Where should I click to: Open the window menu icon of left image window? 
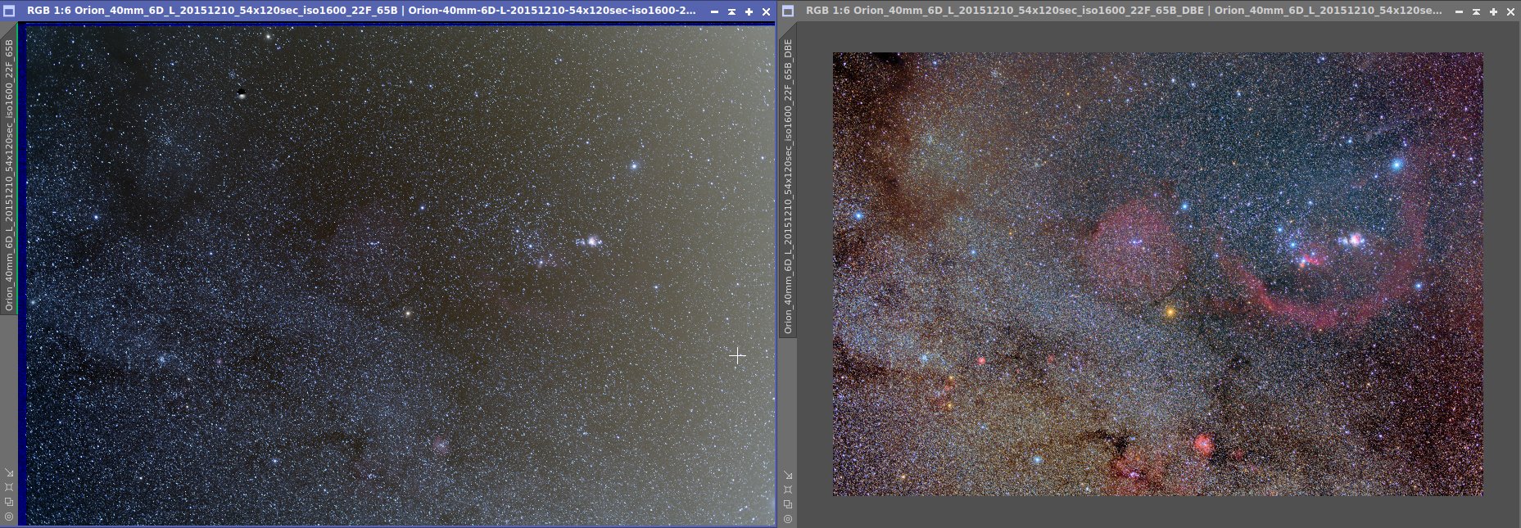tap(10, 11)
